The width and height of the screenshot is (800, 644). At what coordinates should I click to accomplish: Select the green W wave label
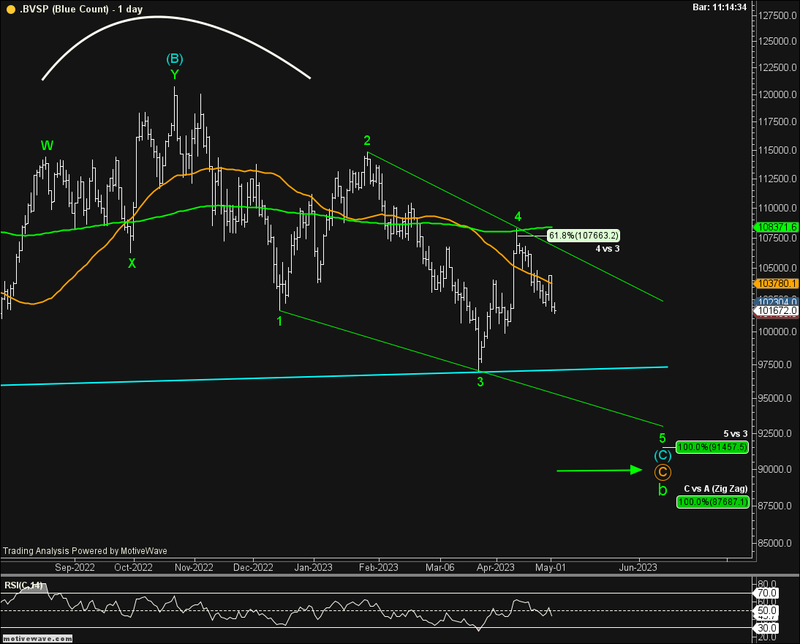47,146
